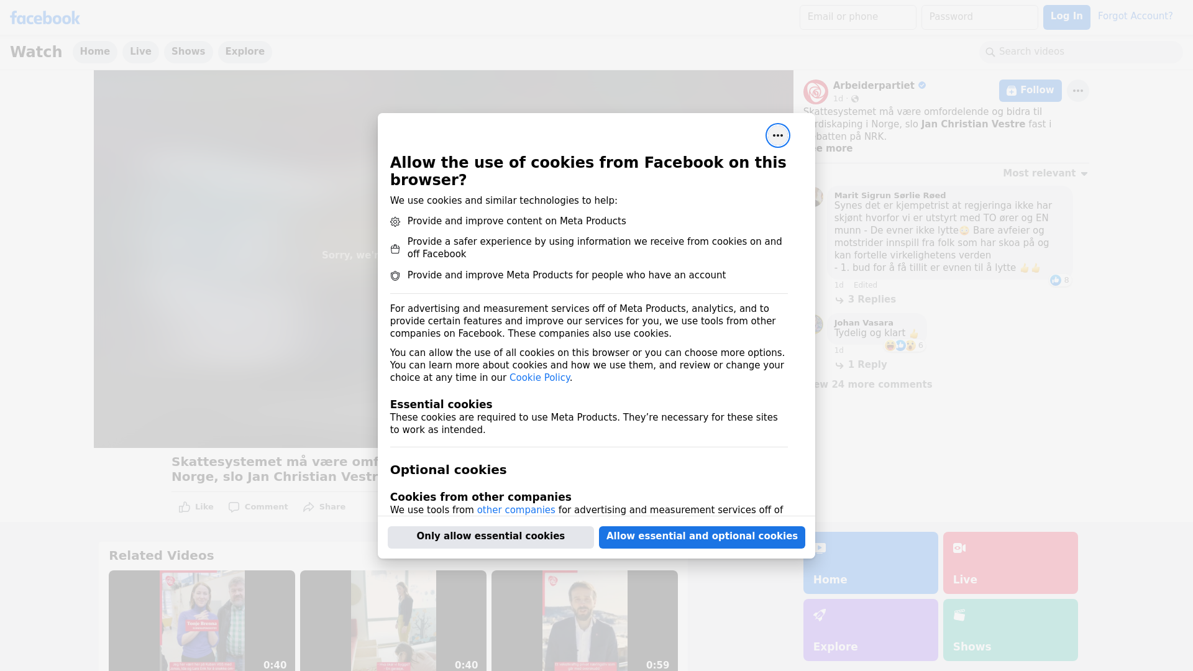Click the Related Videos heading
The height and width of the screenshot is (671, 1193).
pos(161,556)
